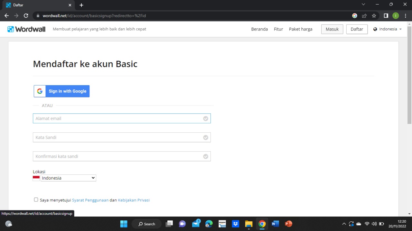Click the battery tray icon
The width and height of the screenshot is (412, 231).
[382, 224]
